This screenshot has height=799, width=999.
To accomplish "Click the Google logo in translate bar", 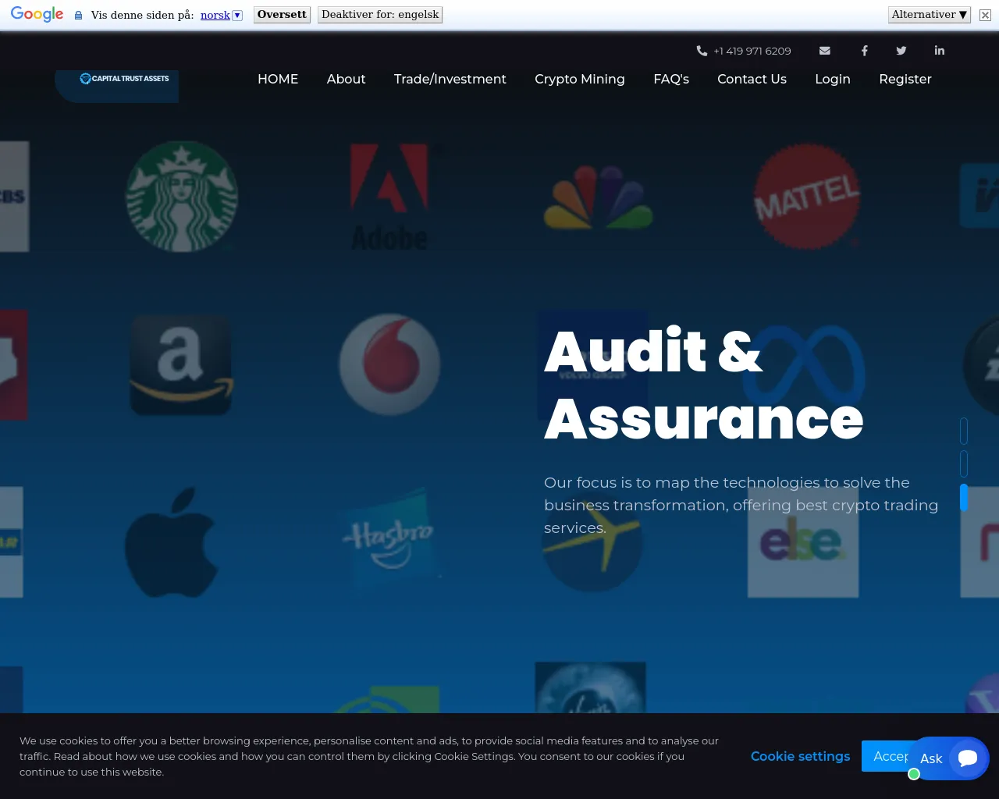I will pos(37,15).
